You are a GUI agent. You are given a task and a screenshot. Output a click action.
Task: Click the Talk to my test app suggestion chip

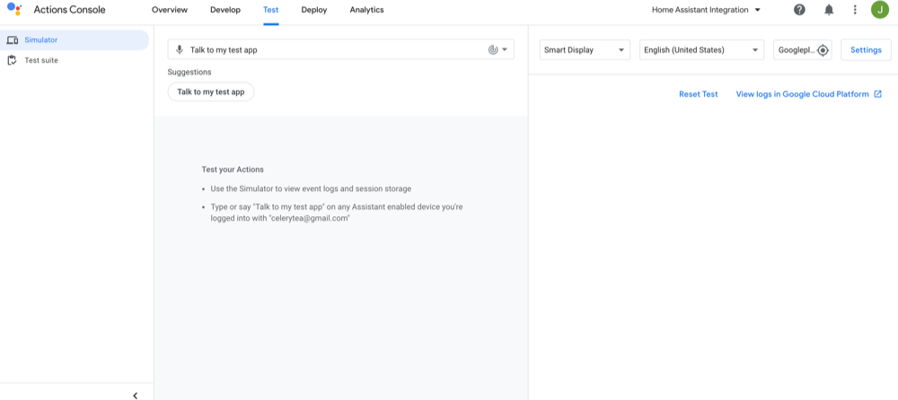(x=211, y=91)
